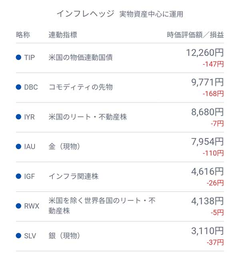Click the blue dot beside IAU

[18, 146]
